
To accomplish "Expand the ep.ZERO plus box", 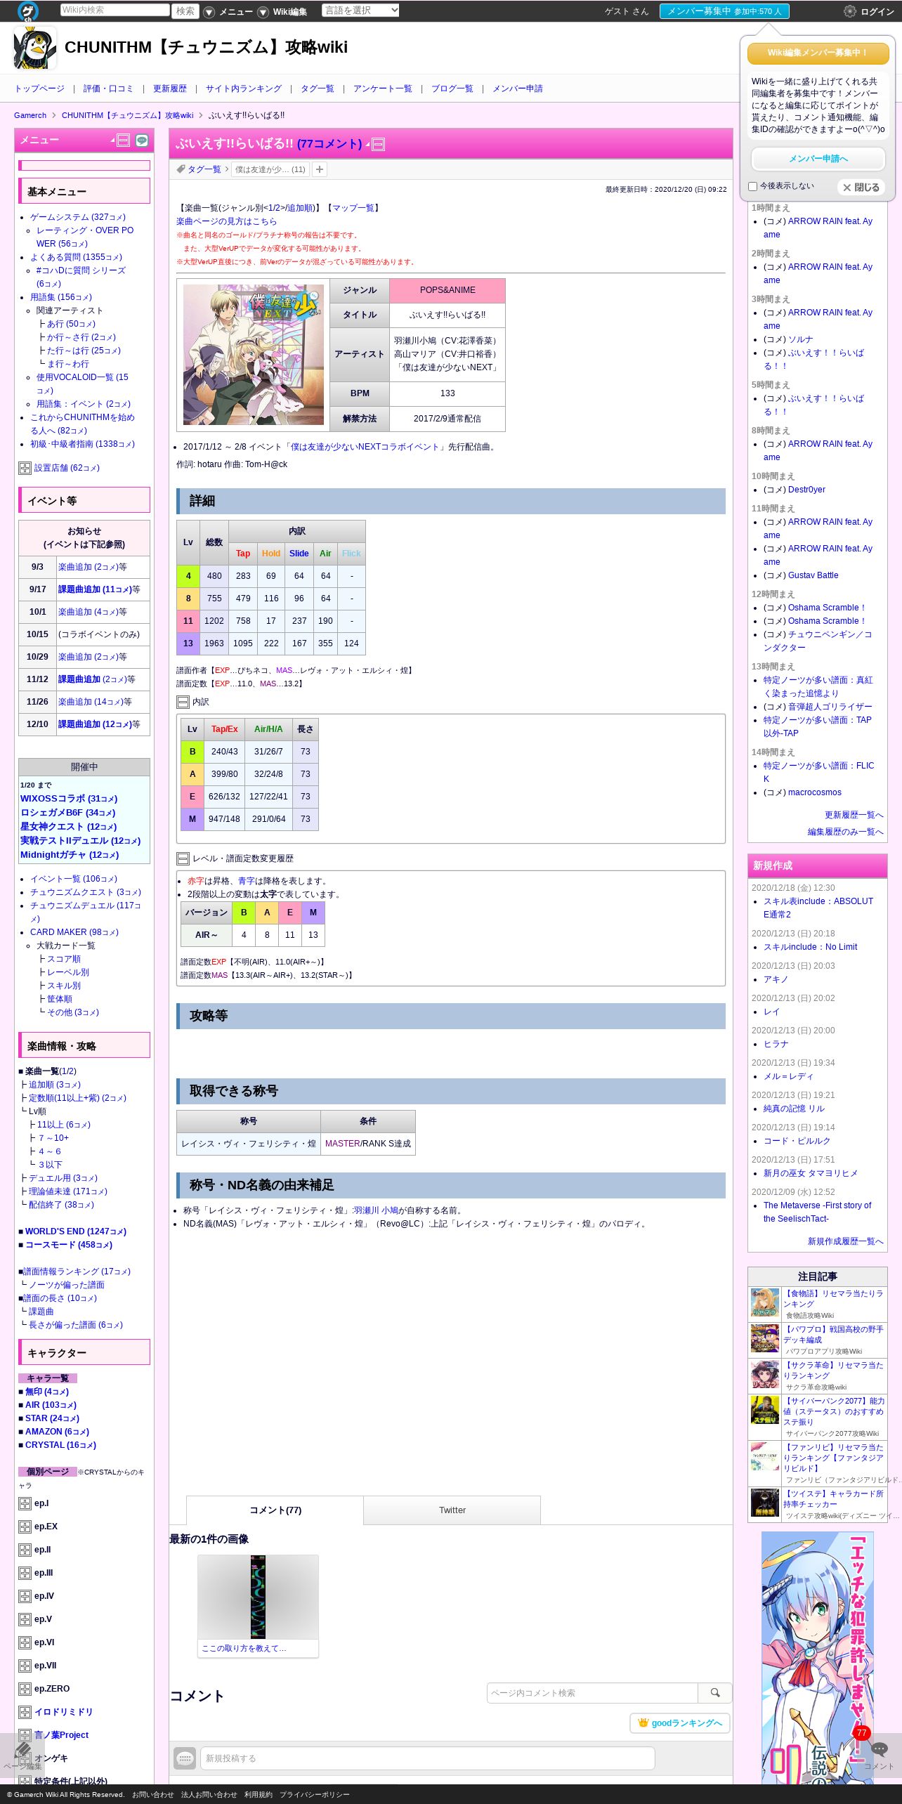I will (x=25, y=1689).
